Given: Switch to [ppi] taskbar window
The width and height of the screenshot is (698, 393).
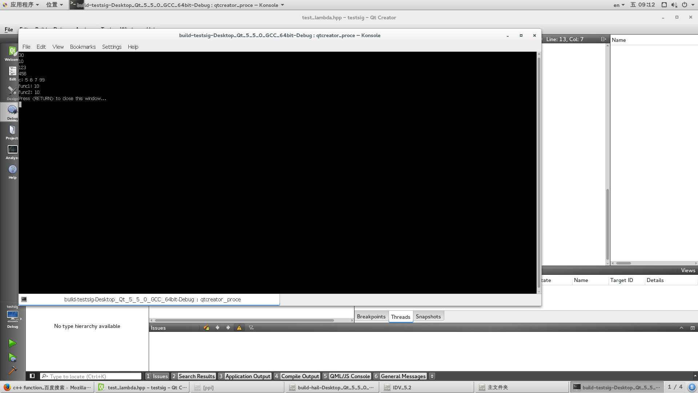Looking at the screenshot, I should coord(237,387).
